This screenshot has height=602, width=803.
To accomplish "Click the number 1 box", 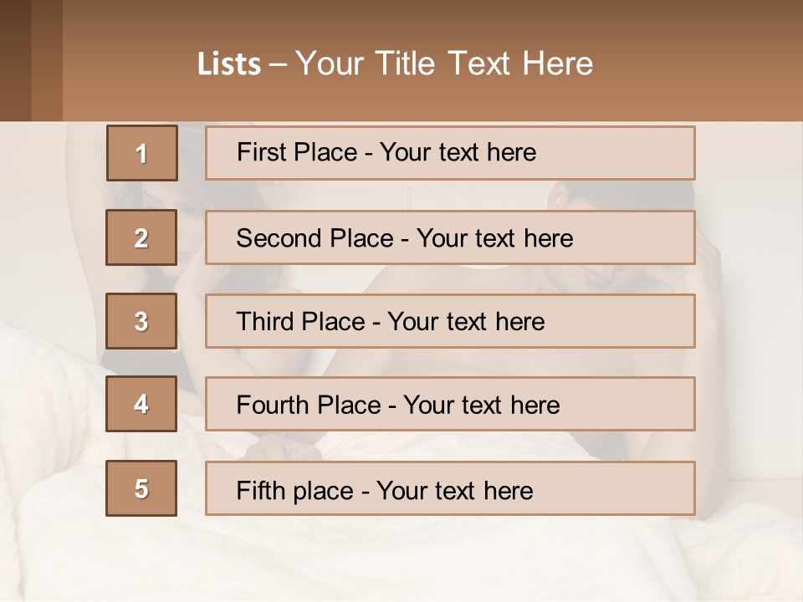I will click(x=142, y=153).
